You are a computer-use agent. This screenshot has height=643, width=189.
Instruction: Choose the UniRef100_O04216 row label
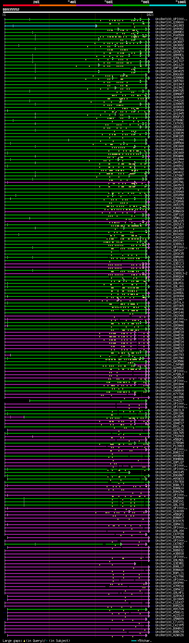[x=170, y=101]
